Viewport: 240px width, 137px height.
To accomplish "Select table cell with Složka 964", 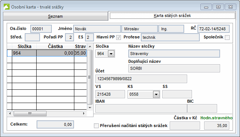I will tap(24, 53).
